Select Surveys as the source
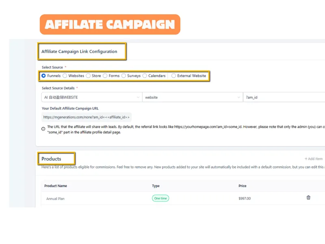325x244 pixels. coord(124,76)
